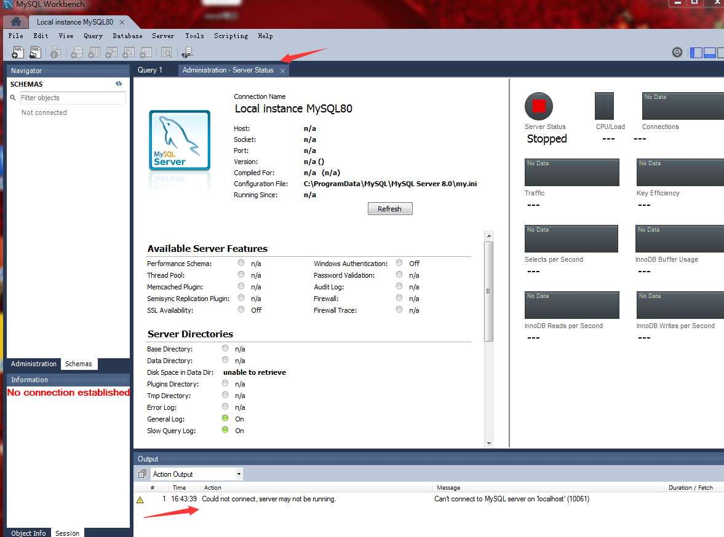Open the Edit menu
Screen dimensions: 724x537
click(41, 36)
